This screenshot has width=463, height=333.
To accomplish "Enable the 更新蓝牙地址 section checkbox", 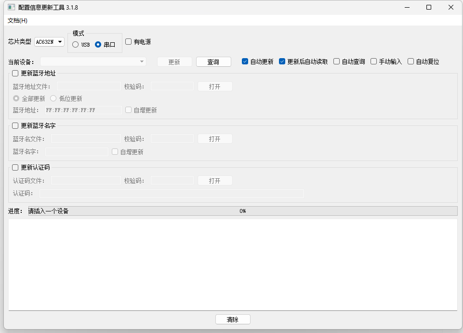I will [x=15, y=74].
